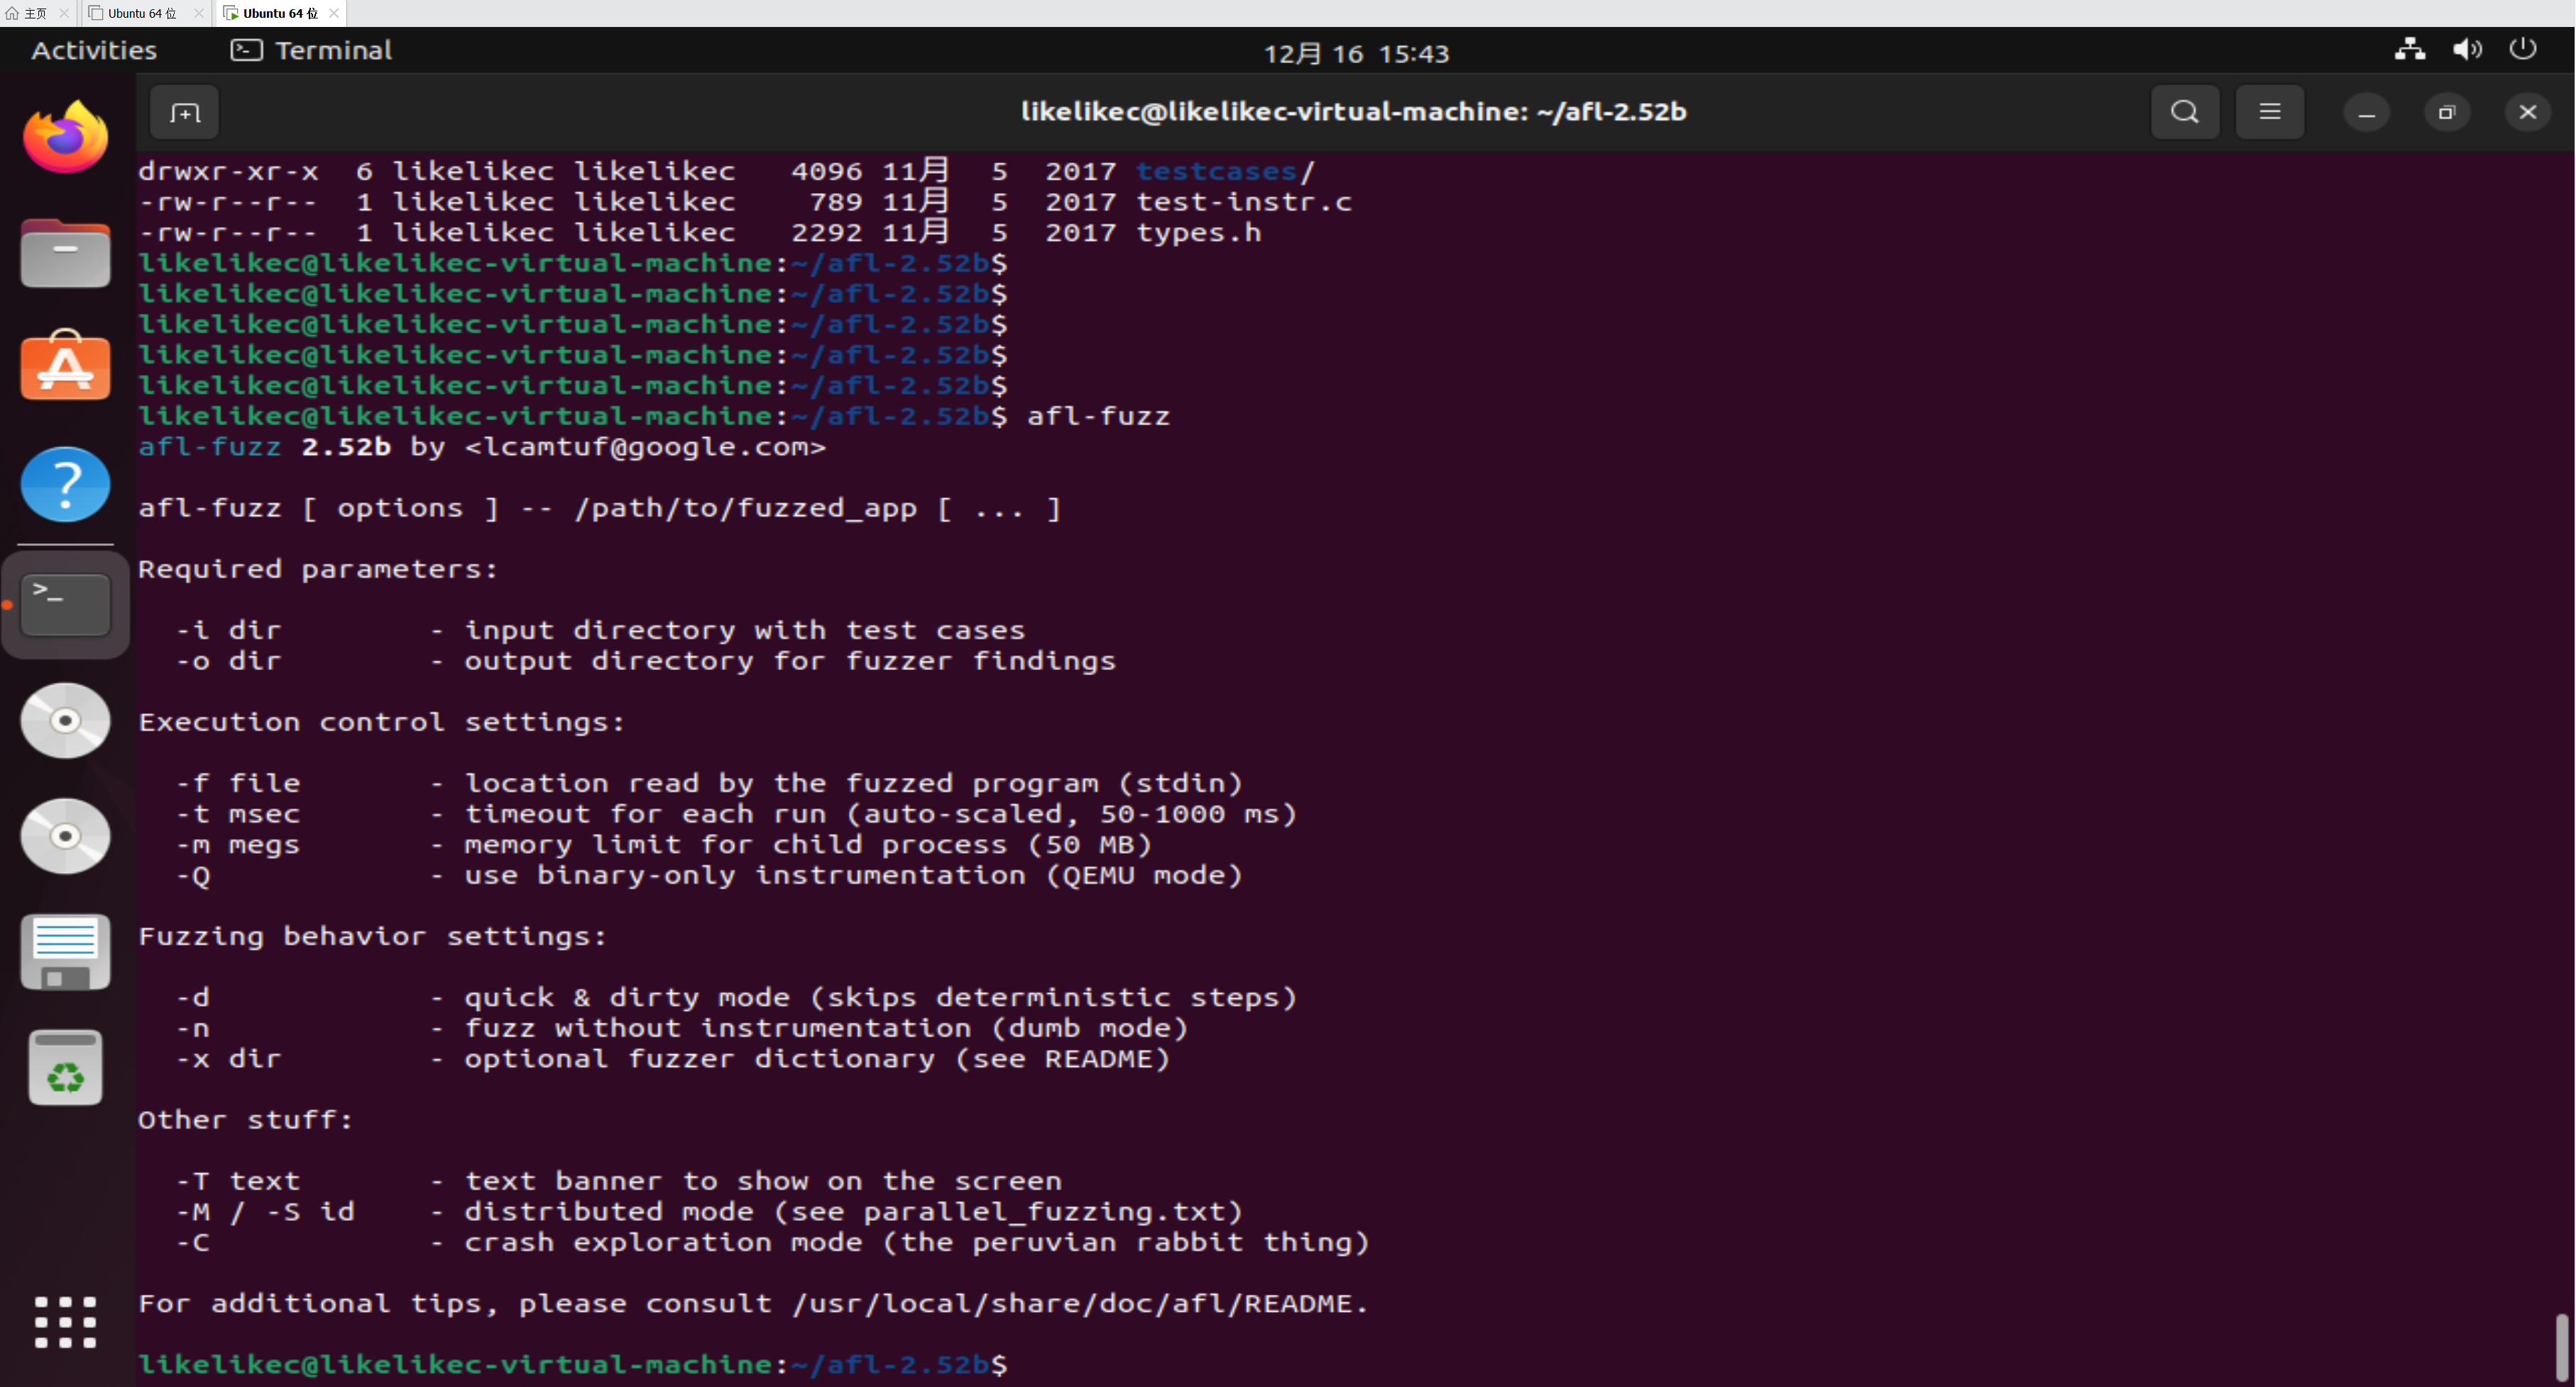Click the '-f file' option text

coord(237,783)
